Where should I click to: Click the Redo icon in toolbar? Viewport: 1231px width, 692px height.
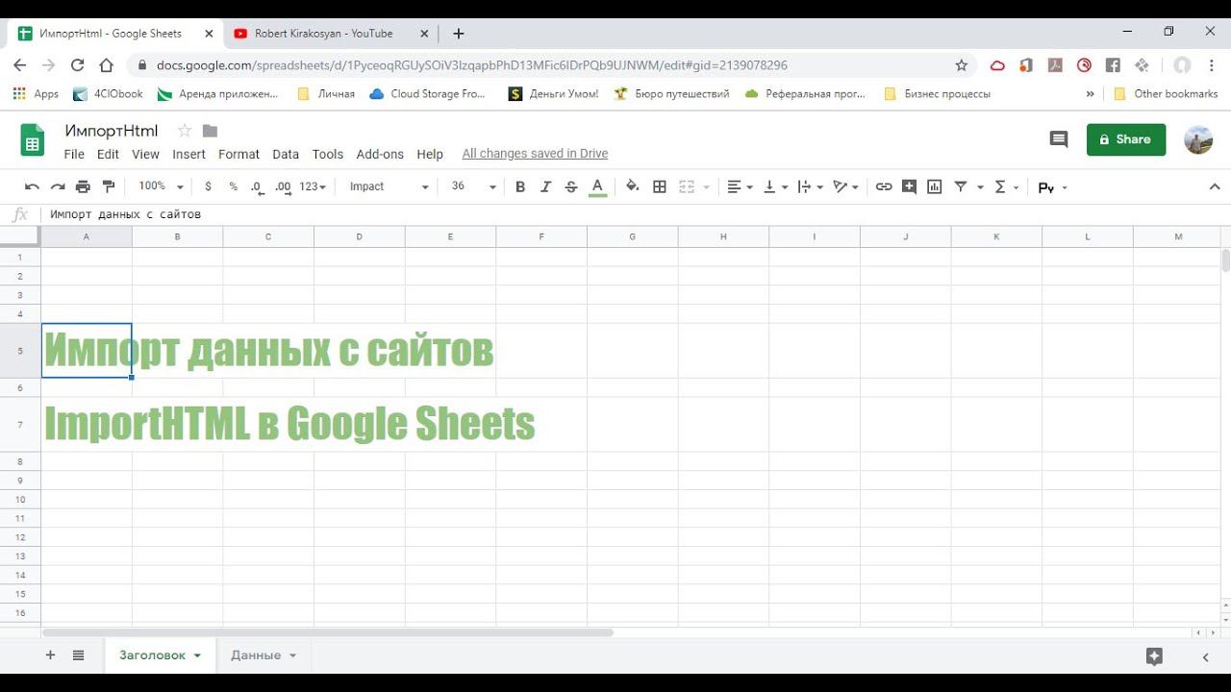(x=58, y=186)
